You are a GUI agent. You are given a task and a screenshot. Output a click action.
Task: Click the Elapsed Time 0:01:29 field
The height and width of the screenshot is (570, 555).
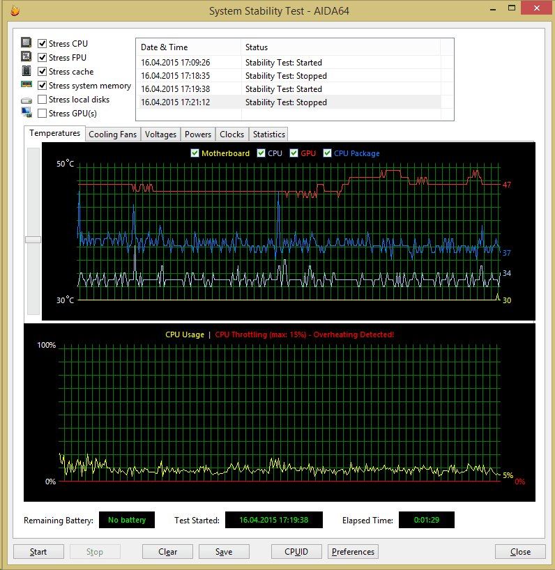point(427,520)
